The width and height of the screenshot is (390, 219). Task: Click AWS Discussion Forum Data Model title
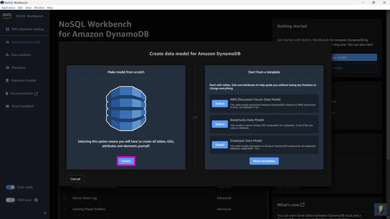255,100
